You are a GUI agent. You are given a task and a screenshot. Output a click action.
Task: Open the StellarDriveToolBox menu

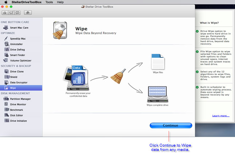tap(27, 2)
